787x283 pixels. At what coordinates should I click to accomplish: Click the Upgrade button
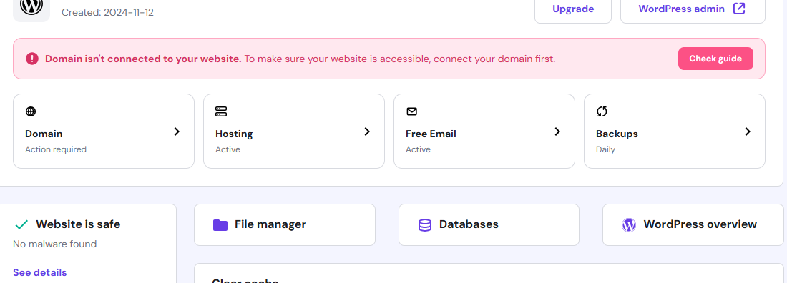(573, 9)
